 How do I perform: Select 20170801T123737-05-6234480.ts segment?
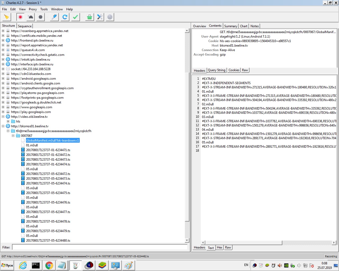click(48, 241)
